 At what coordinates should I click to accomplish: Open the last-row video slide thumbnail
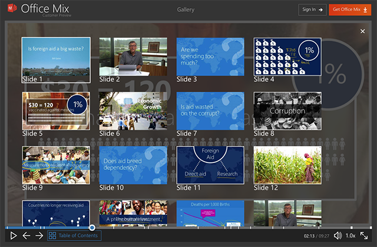point(287,213)
